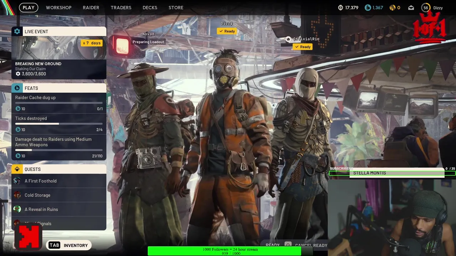Click the reward icon under Ticks destroyed

[18, 130]
